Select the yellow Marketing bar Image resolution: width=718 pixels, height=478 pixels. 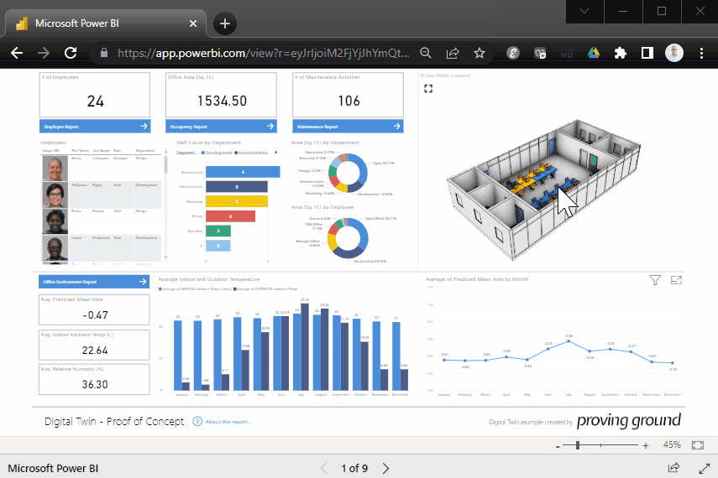click(x=237, y=201)
